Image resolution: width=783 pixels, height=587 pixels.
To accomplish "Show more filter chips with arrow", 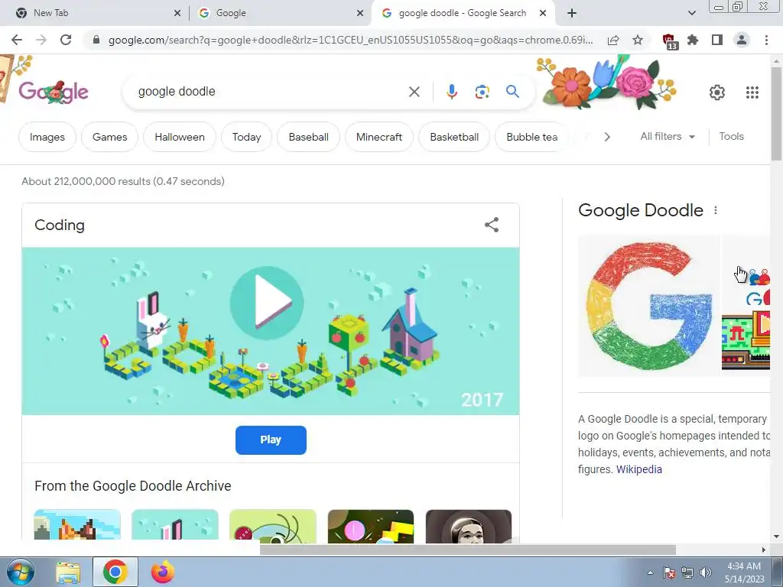I will tap(606, 137).
